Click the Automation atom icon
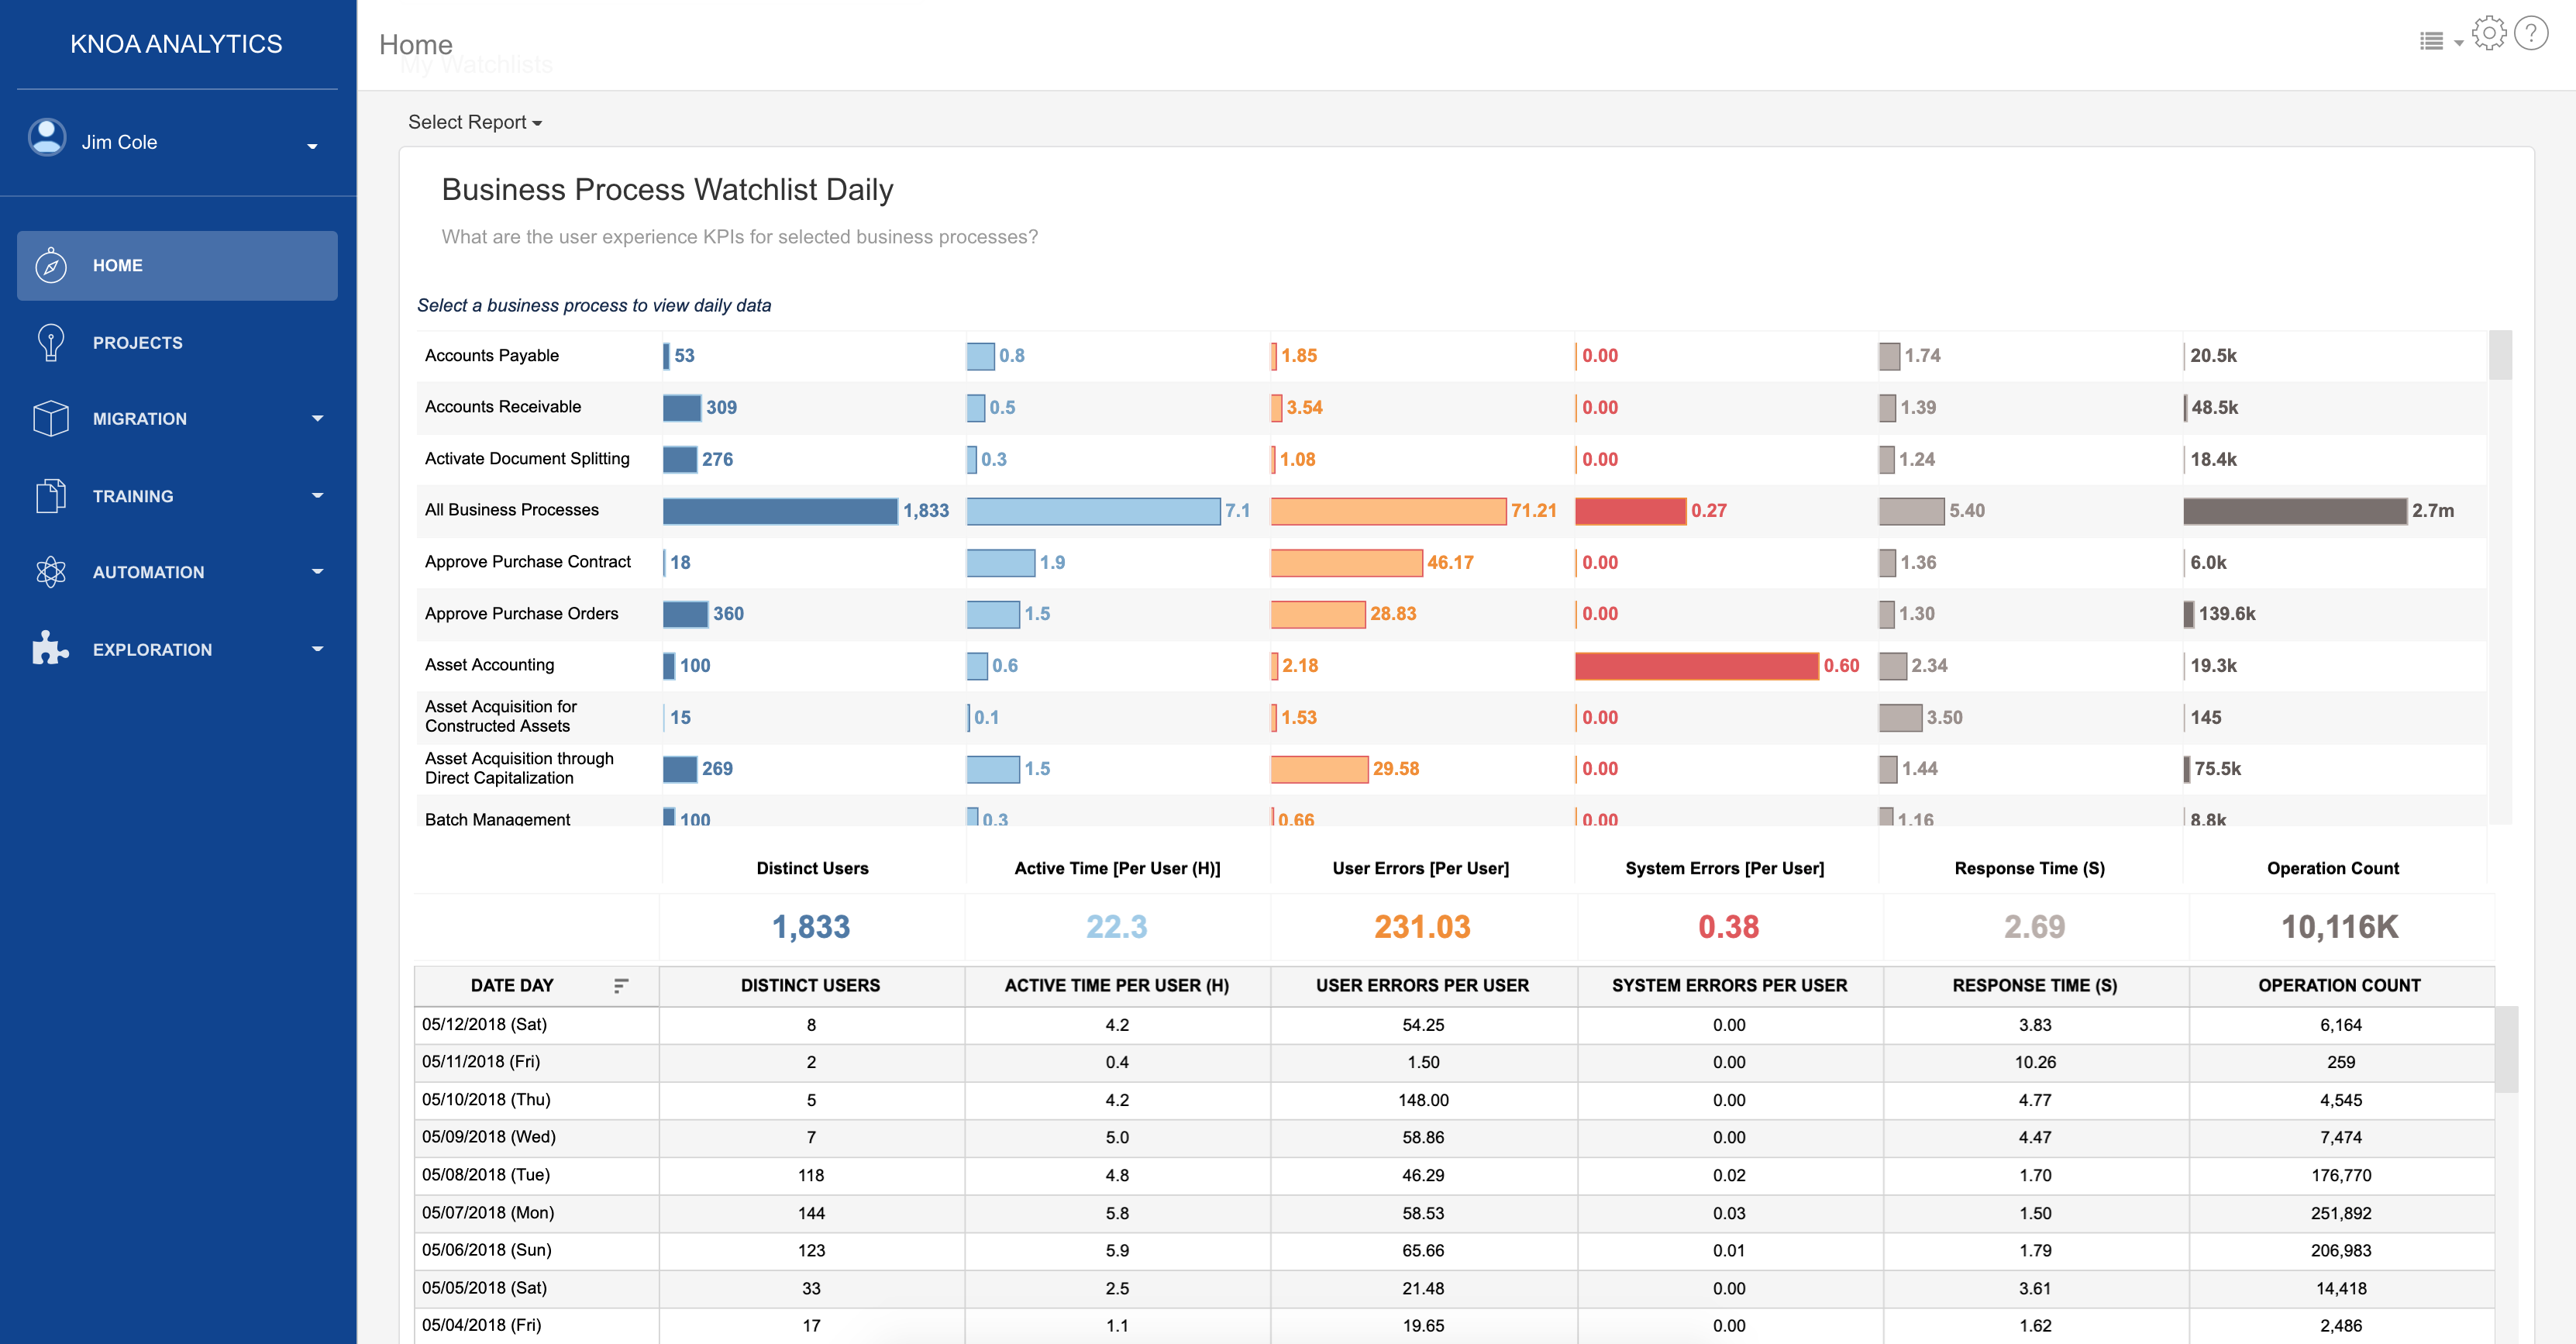The image size is (2576, 1344). 50,572
